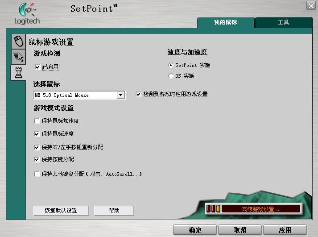Screen dimensions: 318x237
Task: Switch to the 工具 tab
Action: pos(283,22)
